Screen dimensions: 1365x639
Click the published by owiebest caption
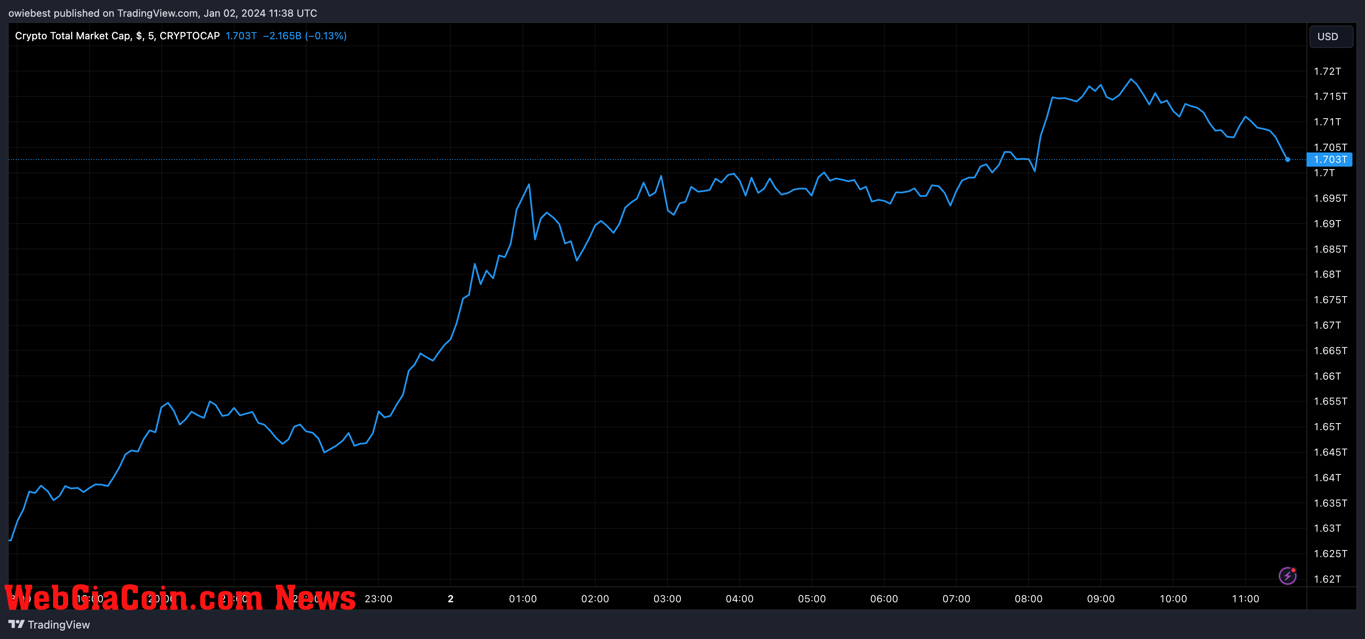[x=163, y=13]
